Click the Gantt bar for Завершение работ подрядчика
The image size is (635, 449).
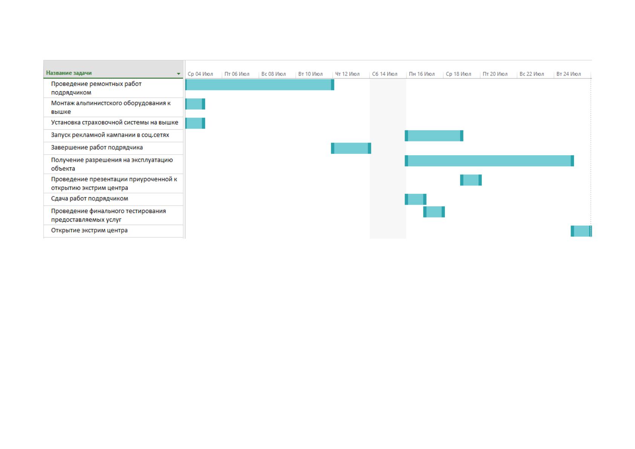tap(351, 148)
